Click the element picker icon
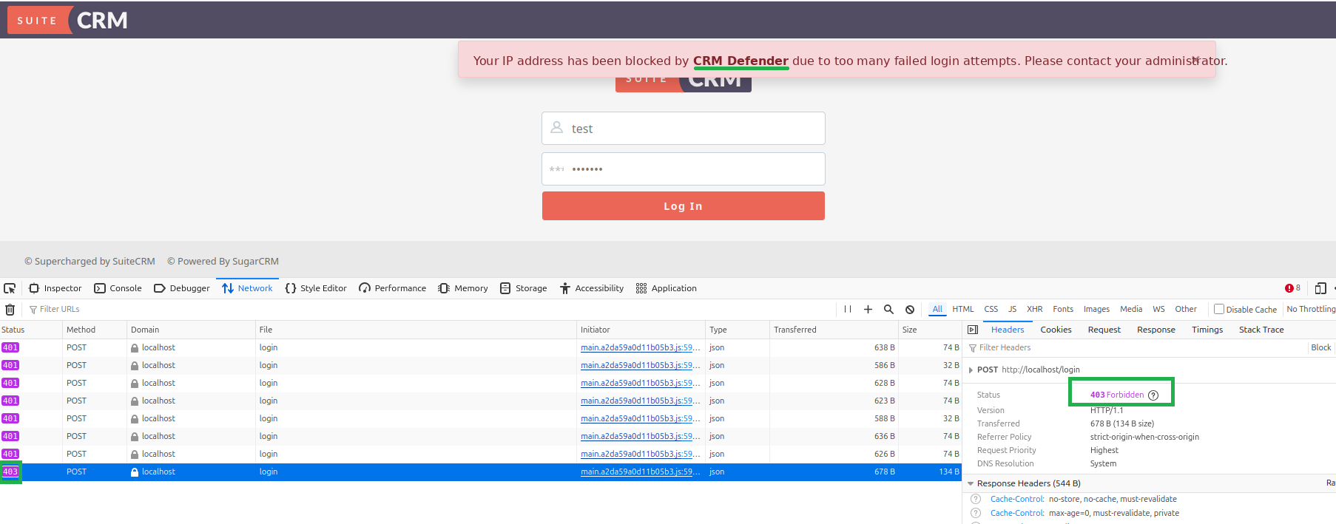The height and width of the screenshot is (524, 1336). tap(10, 288)
